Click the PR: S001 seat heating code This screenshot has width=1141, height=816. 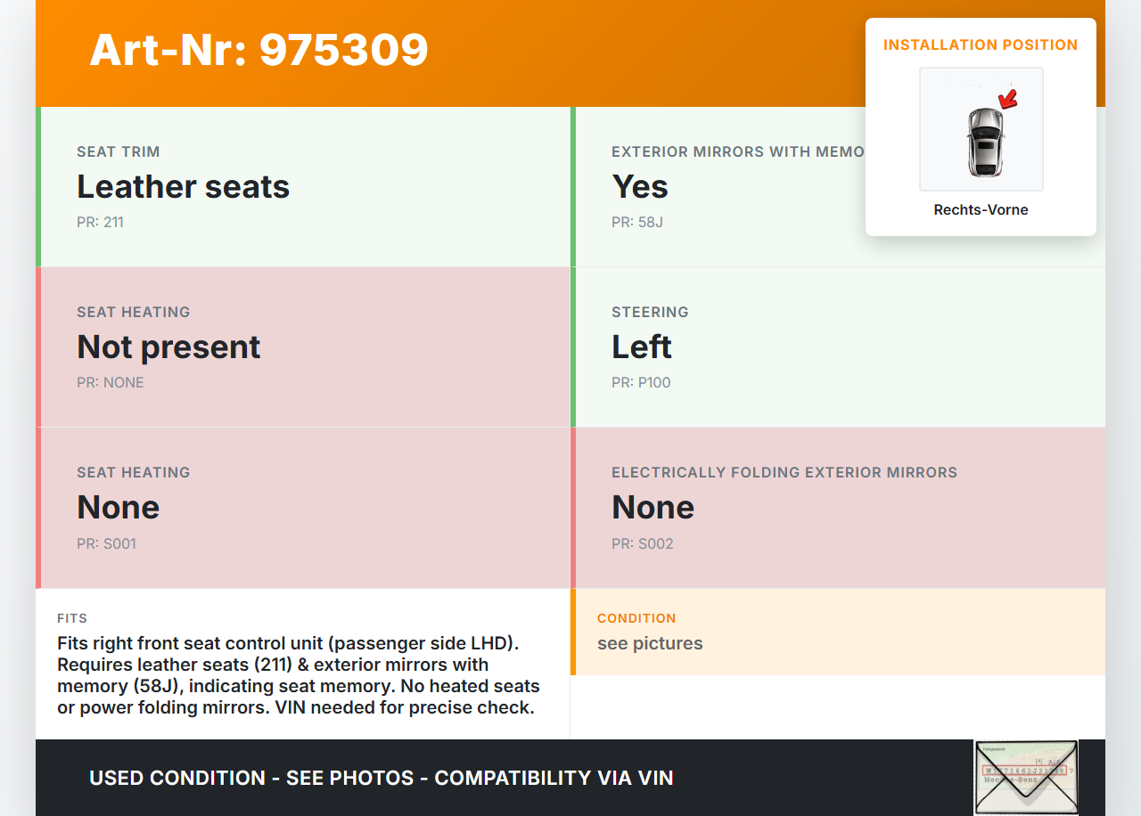106,543
